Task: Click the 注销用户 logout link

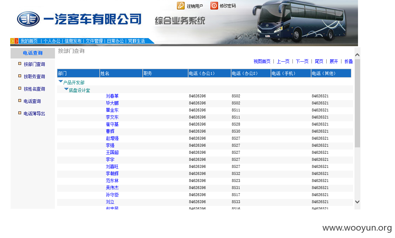Action: click(195, 6)
